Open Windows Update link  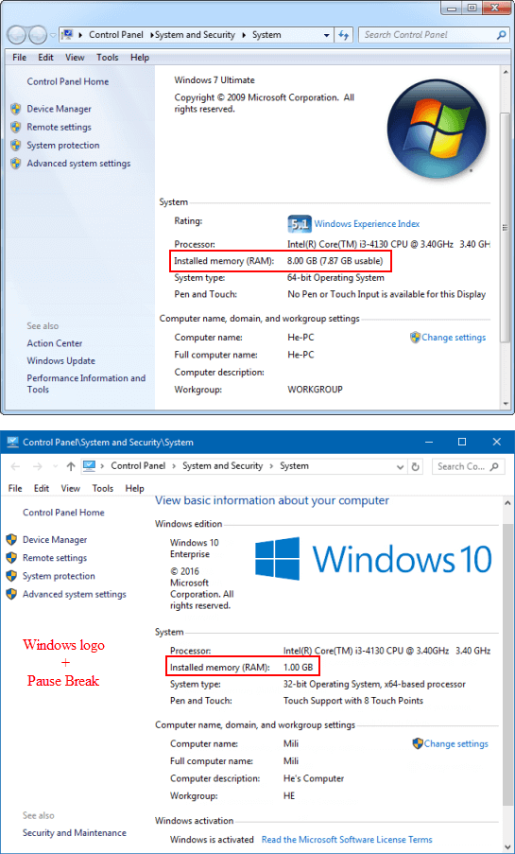61,360
